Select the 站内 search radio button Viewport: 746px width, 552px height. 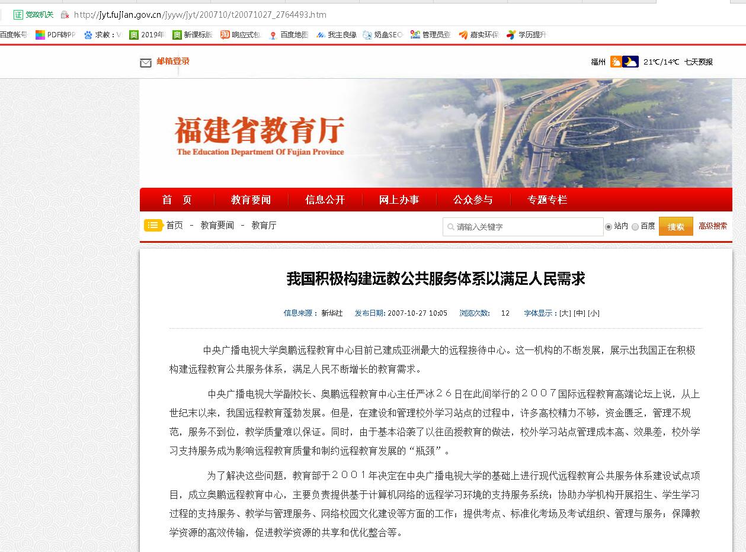pyautogui.click(x=609, y=227)
